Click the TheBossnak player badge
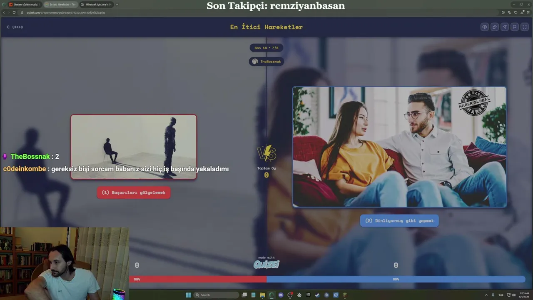 coord(266,62)
